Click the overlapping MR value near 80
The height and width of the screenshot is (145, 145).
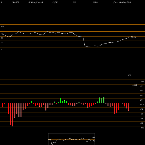pyautogui.click(x=135, y=85)
